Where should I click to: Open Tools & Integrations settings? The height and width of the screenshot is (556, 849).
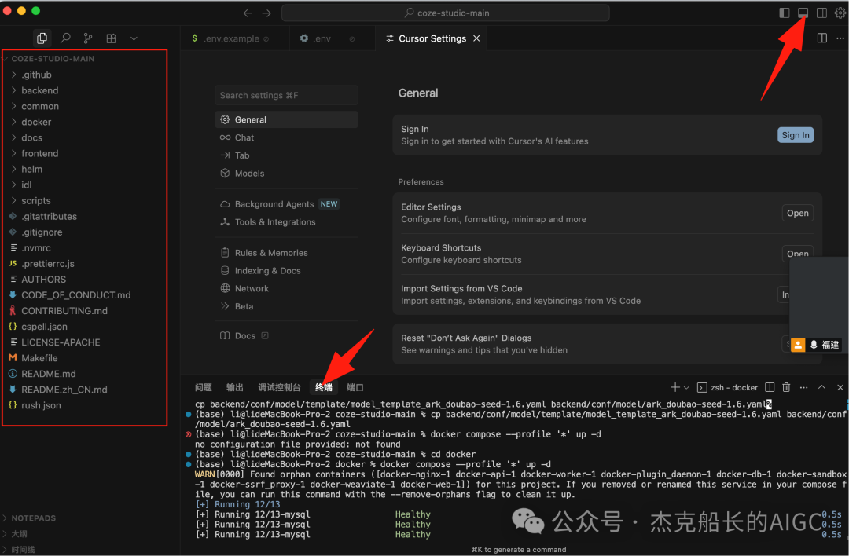[286, 221]
